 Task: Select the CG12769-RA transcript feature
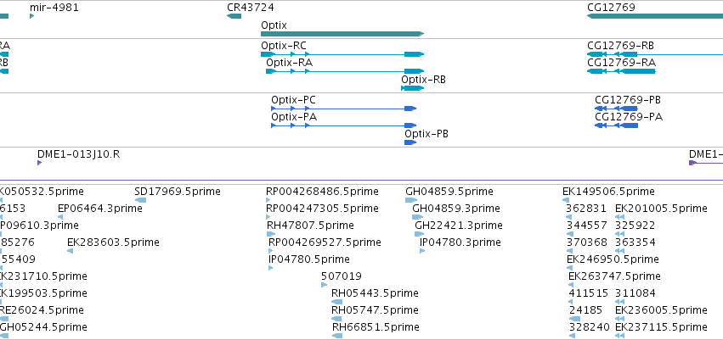coord(621,71)
